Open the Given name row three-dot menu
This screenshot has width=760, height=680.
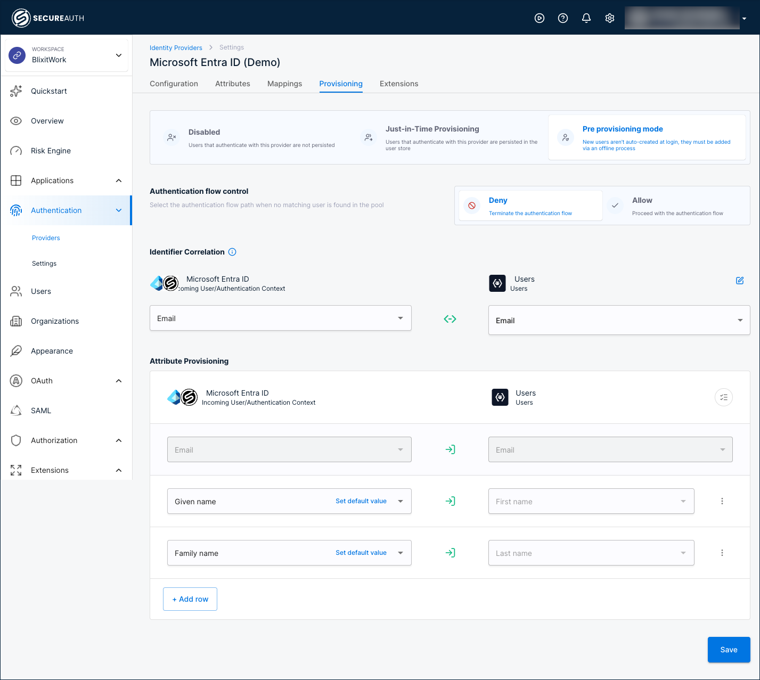(x=722, y=501)
